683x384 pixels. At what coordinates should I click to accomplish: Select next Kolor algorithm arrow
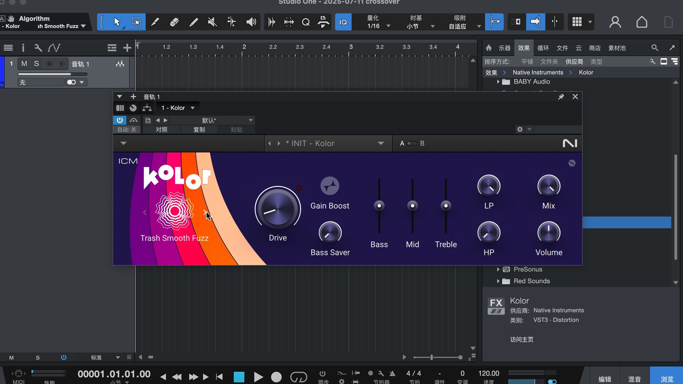tap(205, 213)
